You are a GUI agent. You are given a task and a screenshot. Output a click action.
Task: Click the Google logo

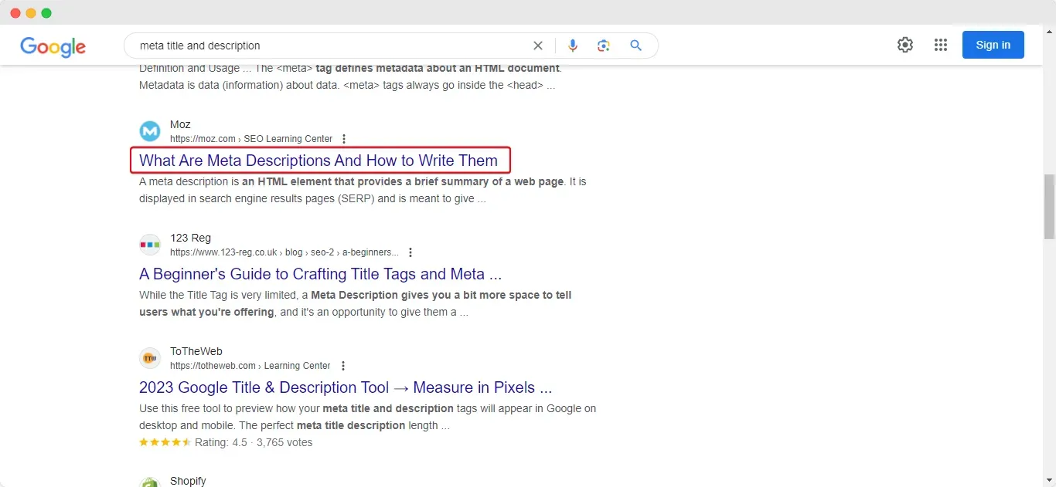tap(53, 46)
